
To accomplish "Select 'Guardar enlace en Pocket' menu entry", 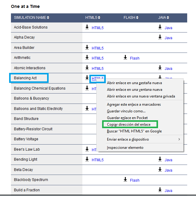I will pos(127,118).
